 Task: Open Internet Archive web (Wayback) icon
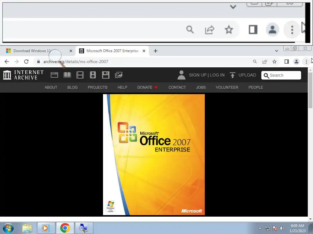(54, 75)
